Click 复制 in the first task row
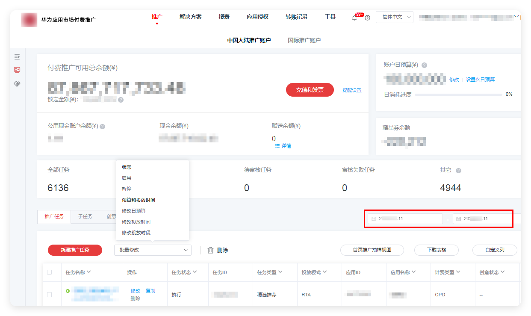Screen dimensions: 531x316 click(150, 291)
